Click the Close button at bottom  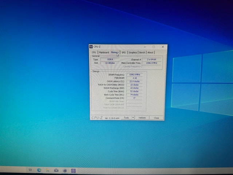(157, 118)
